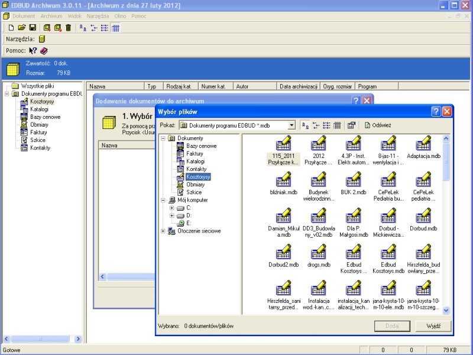Open the Widok menu
473x355 pixels.
[74, 16]
